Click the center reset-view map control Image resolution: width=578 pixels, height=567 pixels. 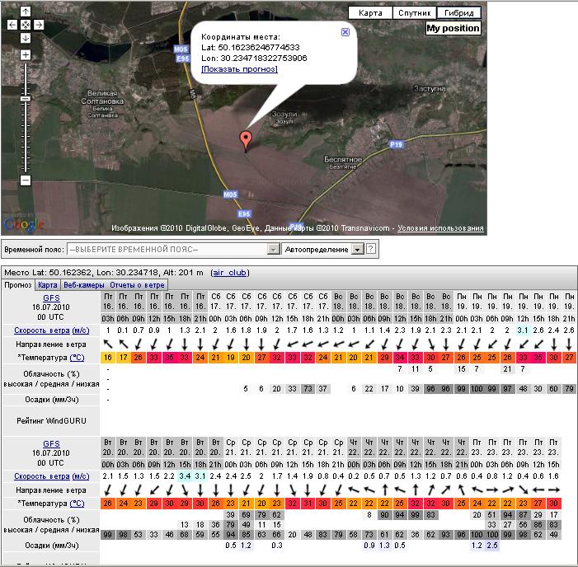[x=26, y=25]
